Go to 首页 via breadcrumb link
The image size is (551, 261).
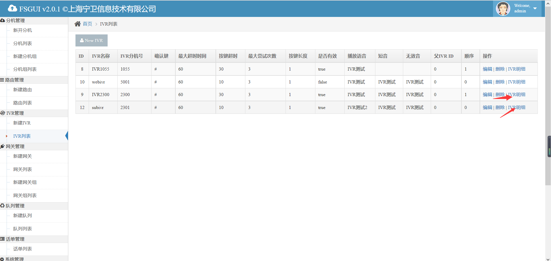coord(87,24)
